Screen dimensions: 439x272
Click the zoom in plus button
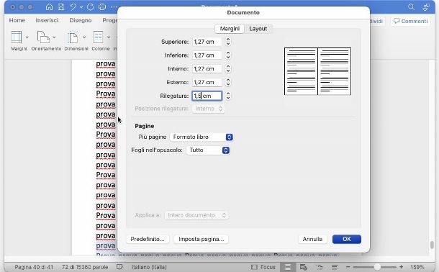point(401,267)
